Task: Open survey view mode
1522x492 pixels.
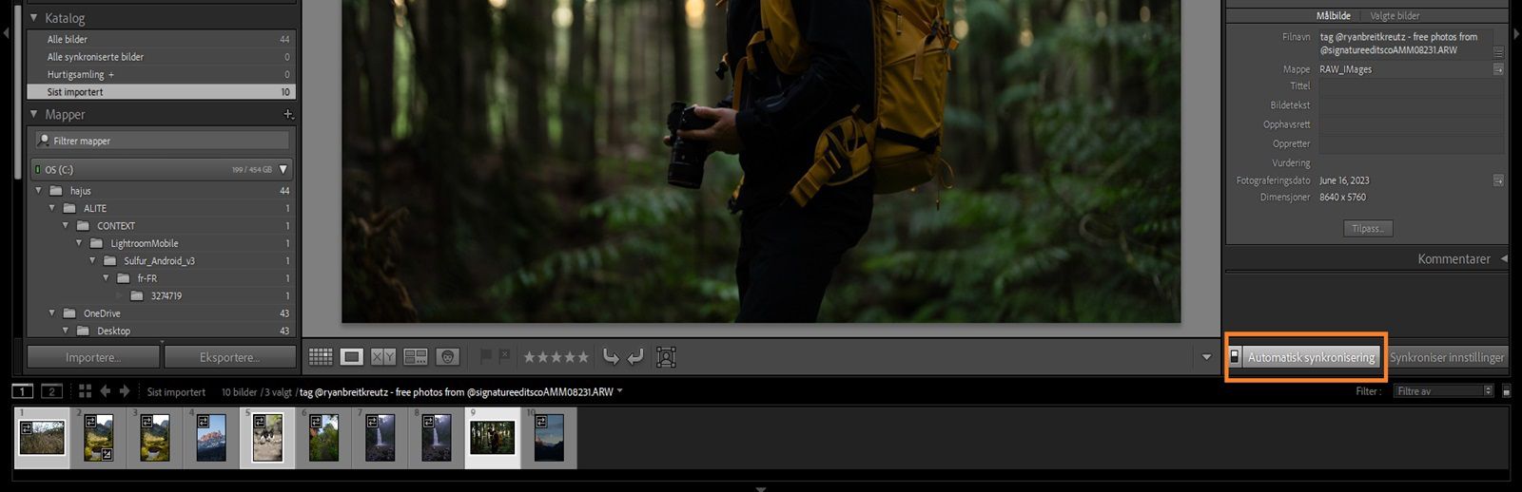Action: coord(416,357)
